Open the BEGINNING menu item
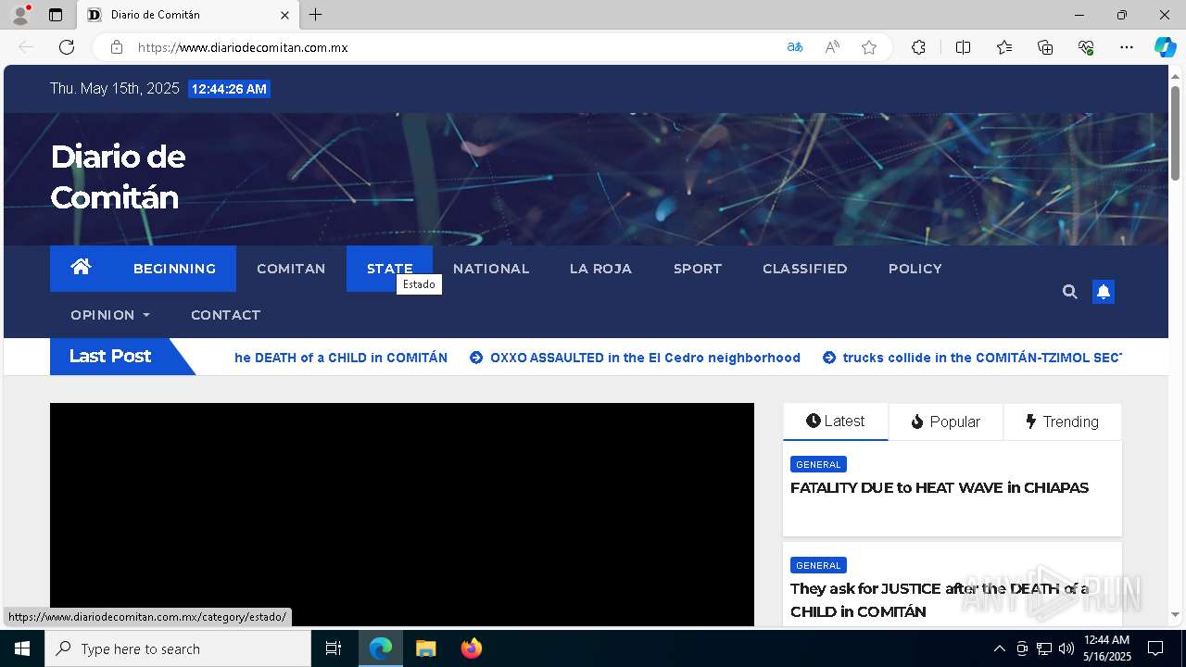 [x=174, y=269]
